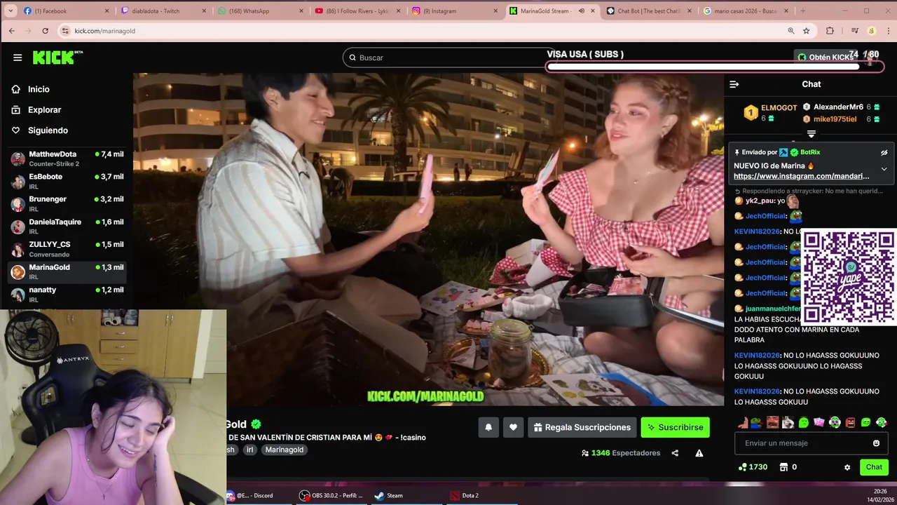Open a new browser tab
The image size is (897, 505).
point(803,11)
